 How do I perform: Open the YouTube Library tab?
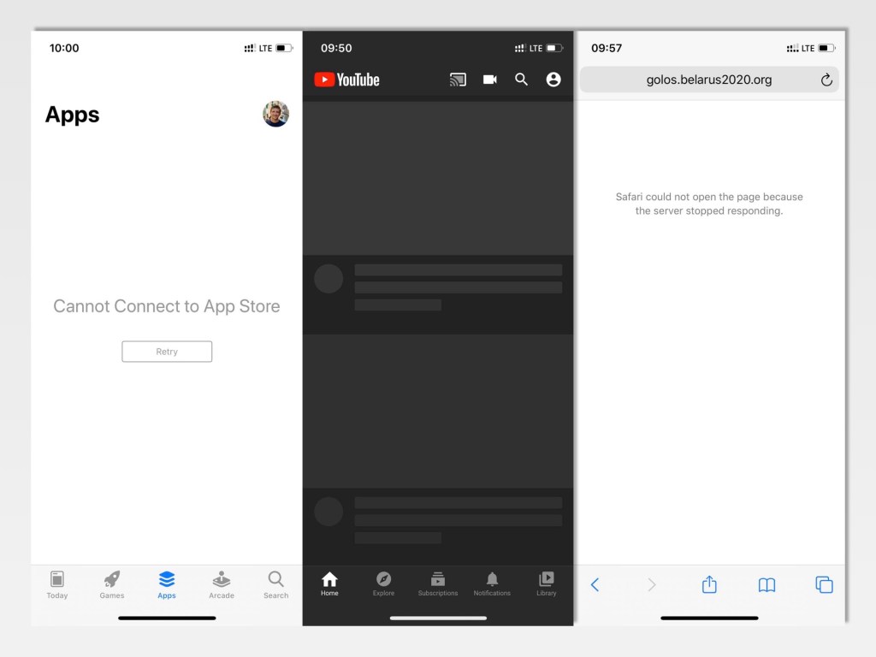(547, 584)
